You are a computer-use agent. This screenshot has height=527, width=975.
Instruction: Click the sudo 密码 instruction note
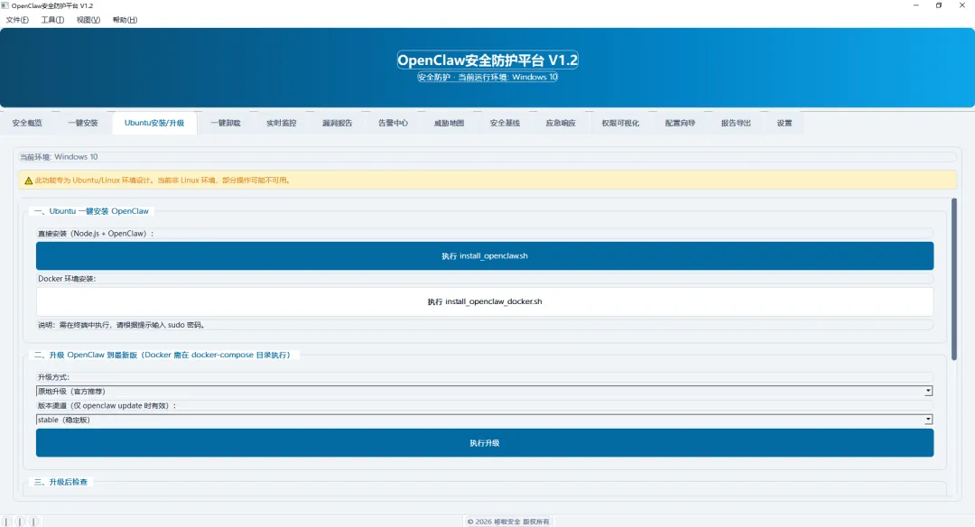click(121, 324)
